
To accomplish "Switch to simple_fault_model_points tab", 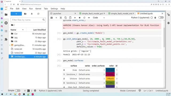I will 92,14.
